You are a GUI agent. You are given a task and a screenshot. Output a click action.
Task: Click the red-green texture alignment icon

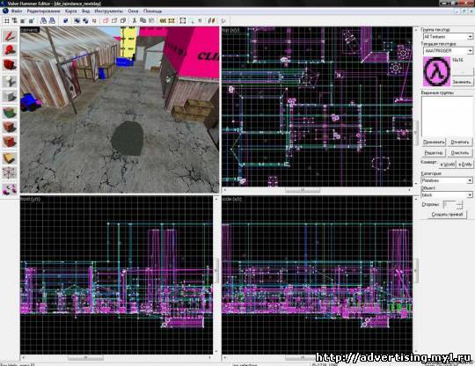[x=211, y=20]
